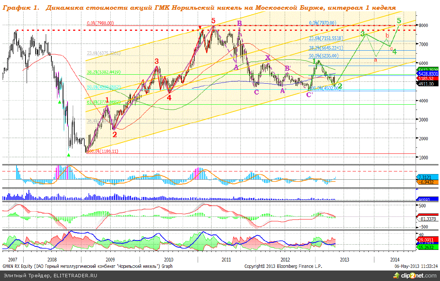Click the 2009 year label on the time axis
440x281 pixels.
pyautogui.click(x=110, y=259)
